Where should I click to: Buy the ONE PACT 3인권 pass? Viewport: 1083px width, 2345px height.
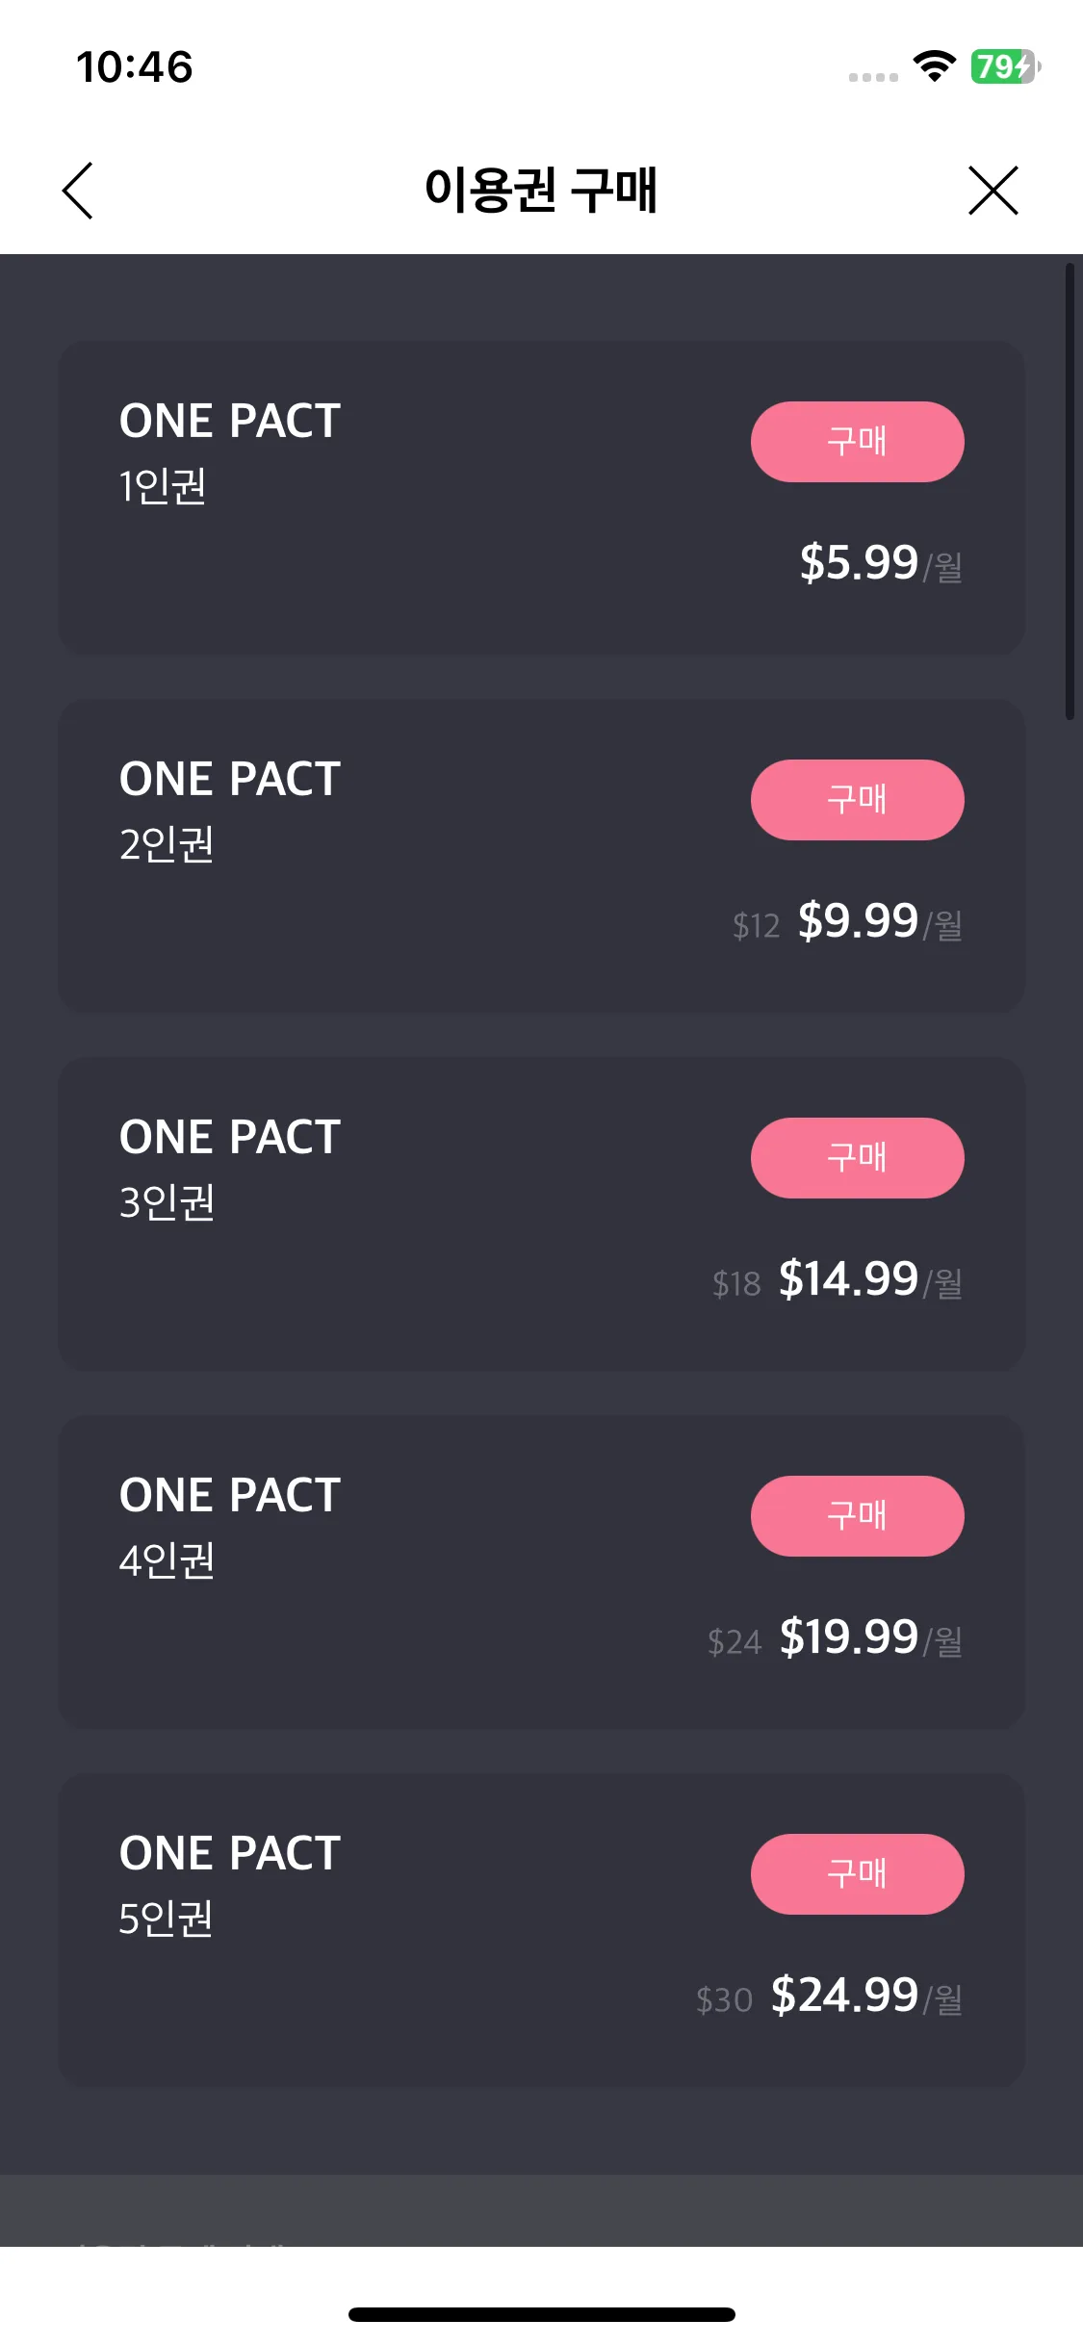click(x=857, y=1158)
